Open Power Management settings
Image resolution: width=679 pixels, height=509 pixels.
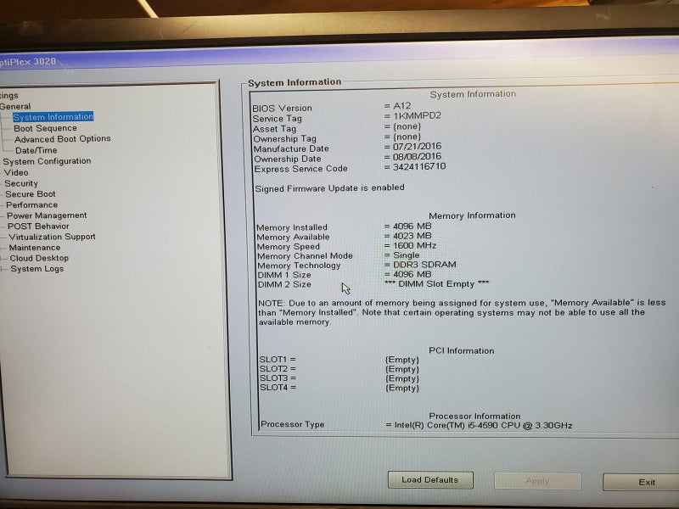click(47, 215)
